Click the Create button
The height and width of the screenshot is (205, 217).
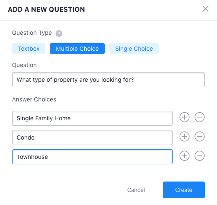184,190
